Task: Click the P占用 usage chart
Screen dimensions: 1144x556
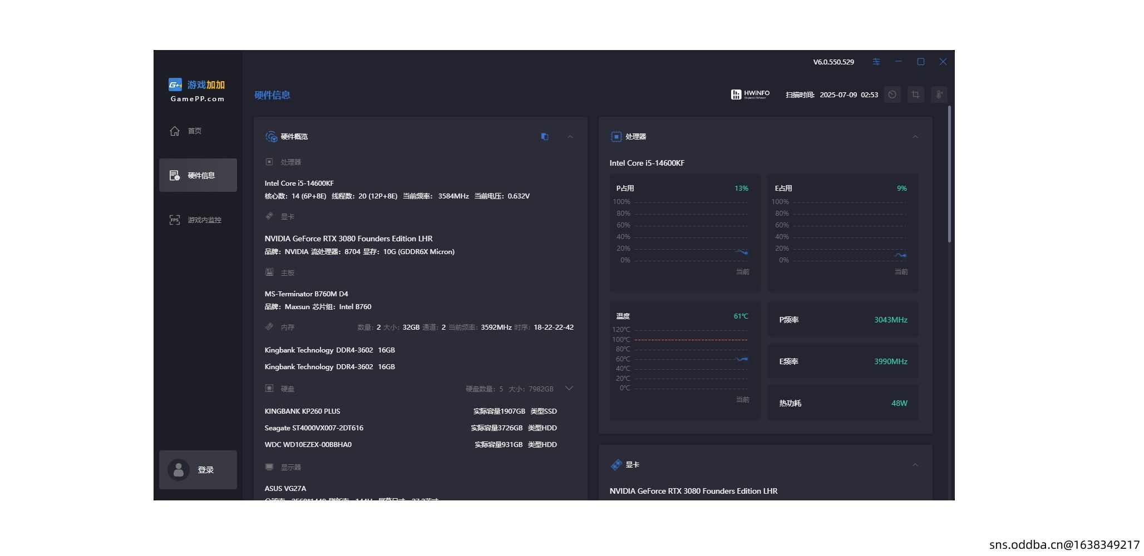Action: (685, 233)
